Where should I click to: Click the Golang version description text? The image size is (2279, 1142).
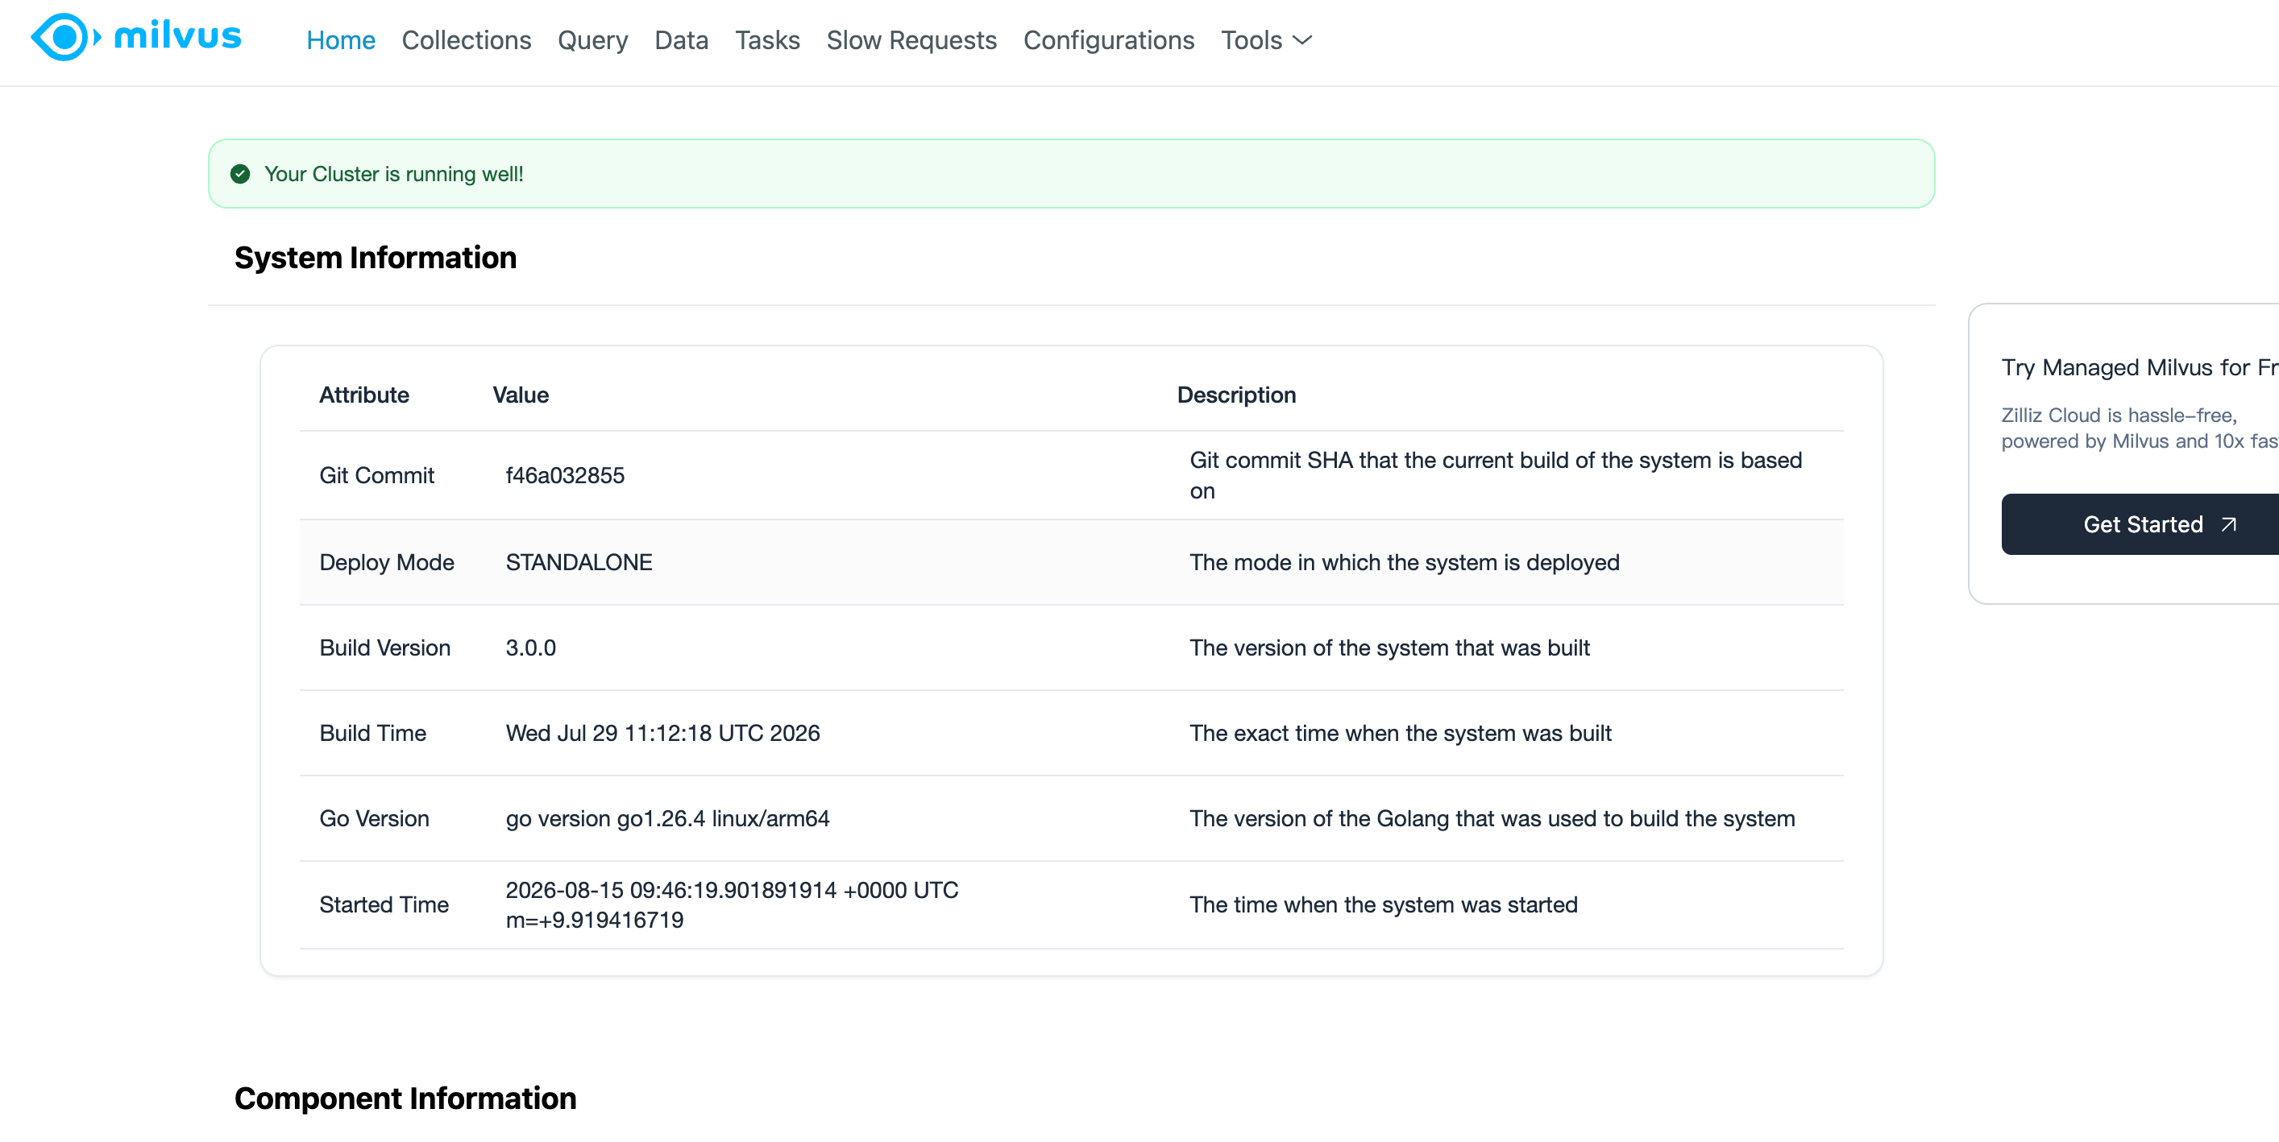(x=1492, y=818)
